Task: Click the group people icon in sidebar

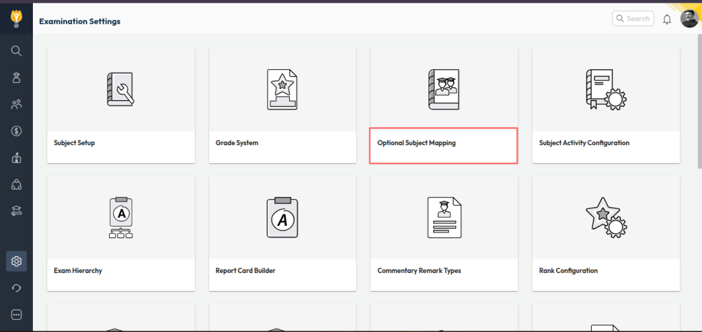Action: [x=16, y=104]
